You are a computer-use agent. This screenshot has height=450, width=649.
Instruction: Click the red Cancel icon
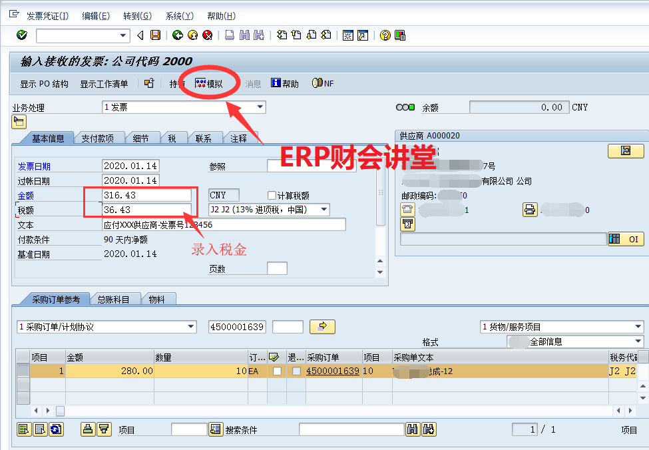coord(208,35)
